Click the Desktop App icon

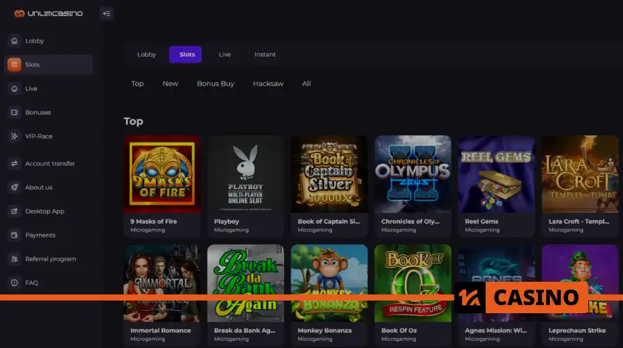tap(14, 211)
